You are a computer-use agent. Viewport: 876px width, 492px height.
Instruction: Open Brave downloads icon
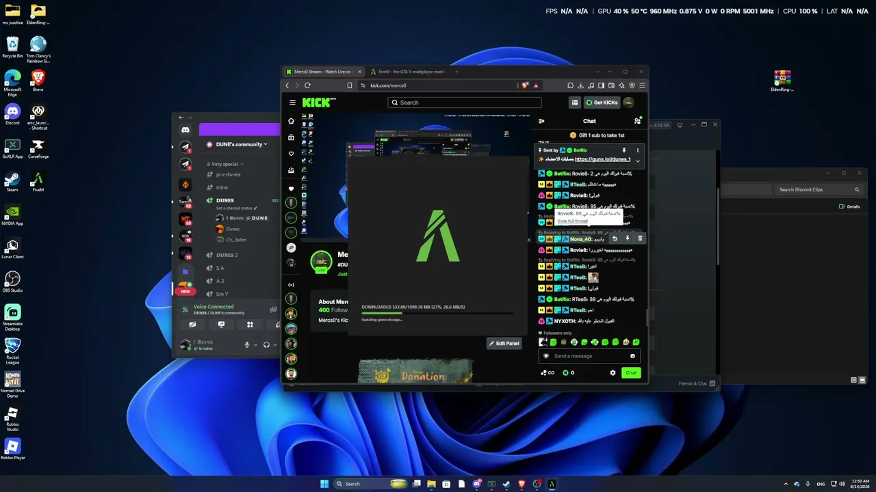[x=580, y=85]
